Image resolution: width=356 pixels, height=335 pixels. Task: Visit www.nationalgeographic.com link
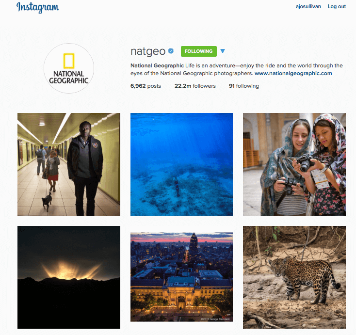pyautogui.click(x=293, y=73)
